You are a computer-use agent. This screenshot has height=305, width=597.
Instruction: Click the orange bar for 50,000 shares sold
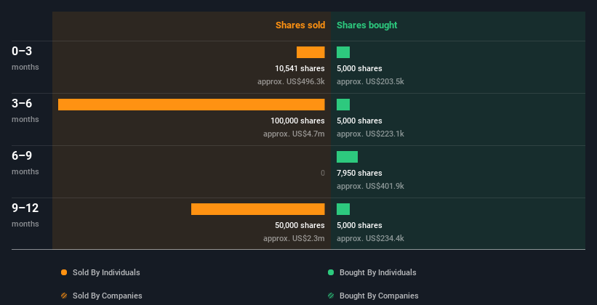pos(257,209)
